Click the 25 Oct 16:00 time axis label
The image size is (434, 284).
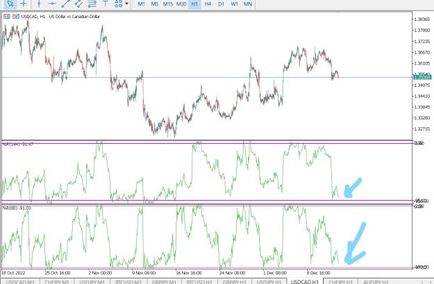click(x=58, y=273)
